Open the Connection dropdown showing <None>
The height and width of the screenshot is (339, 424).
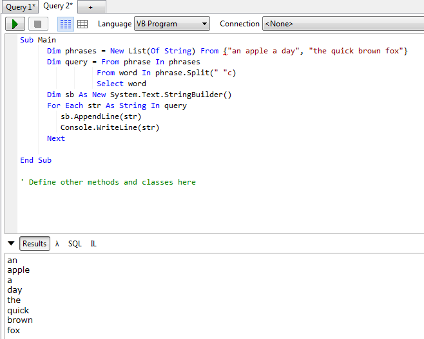pos(343,24)
